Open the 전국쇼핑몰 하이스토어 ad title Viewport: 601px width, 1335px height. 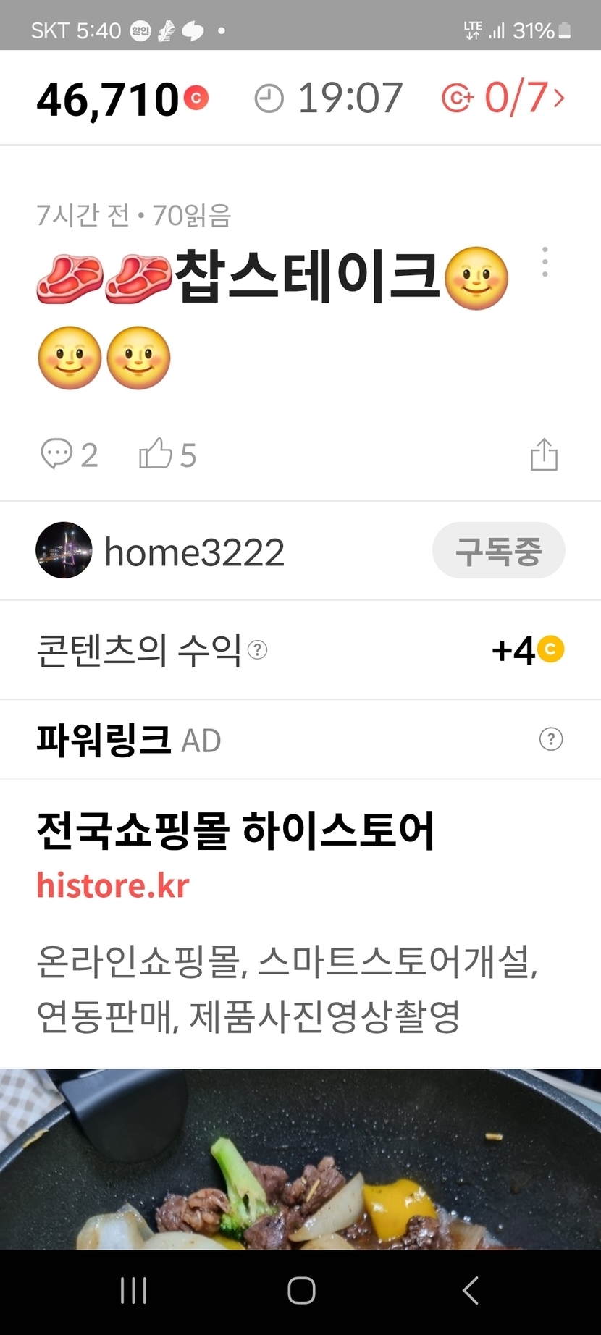[235, 830]
